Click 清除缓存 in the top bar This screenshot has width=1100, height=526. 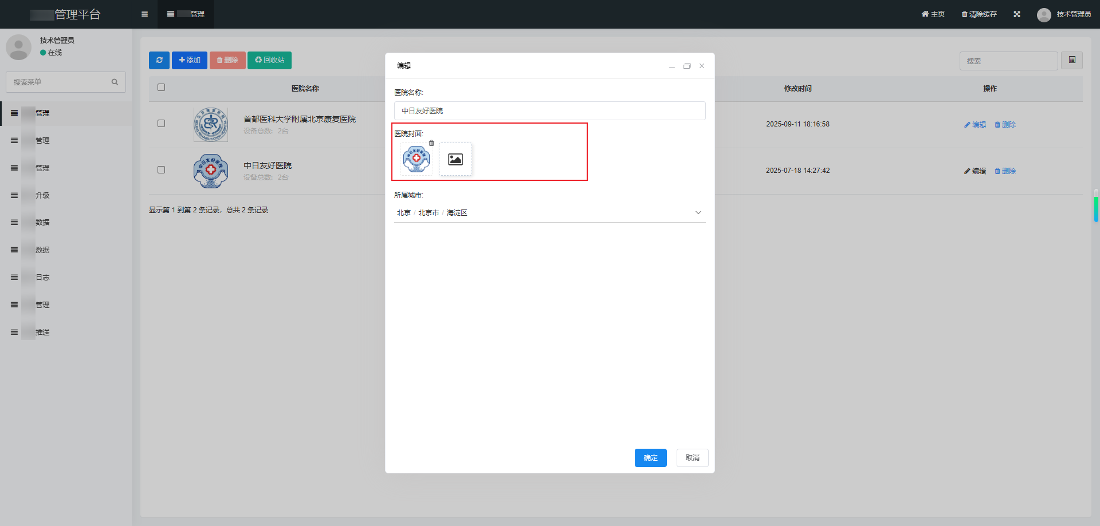point(979,14)
